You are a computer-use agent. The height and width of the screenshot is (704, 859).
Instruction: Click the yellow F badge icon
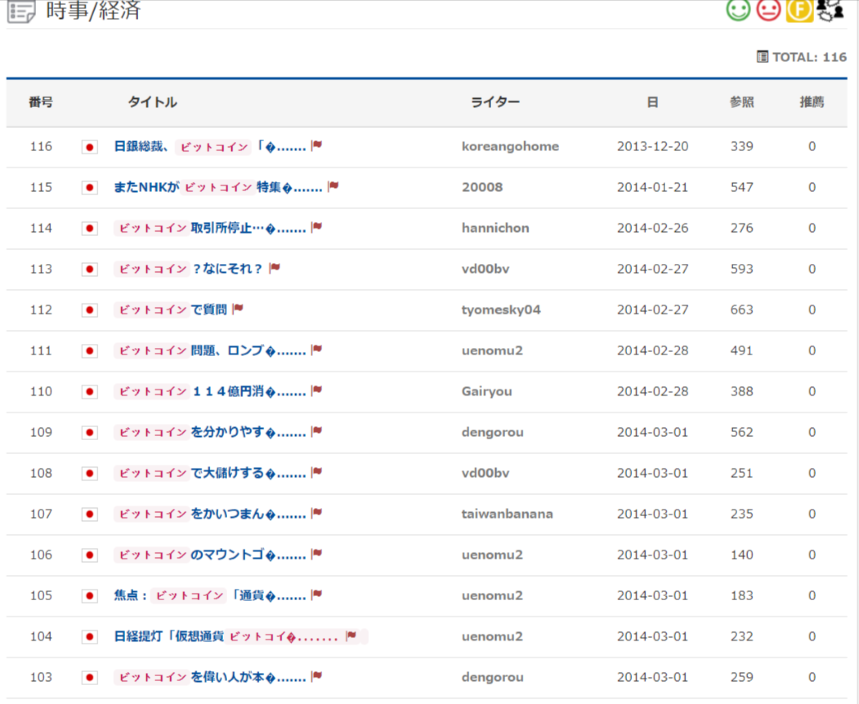pos(799,9)
